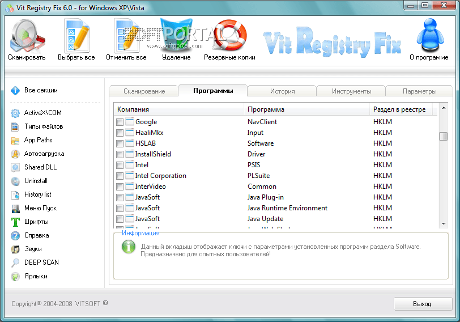Select Java Runtime Environment row text
The height and width of the screenshot is (322, 460).
(287, 208)
